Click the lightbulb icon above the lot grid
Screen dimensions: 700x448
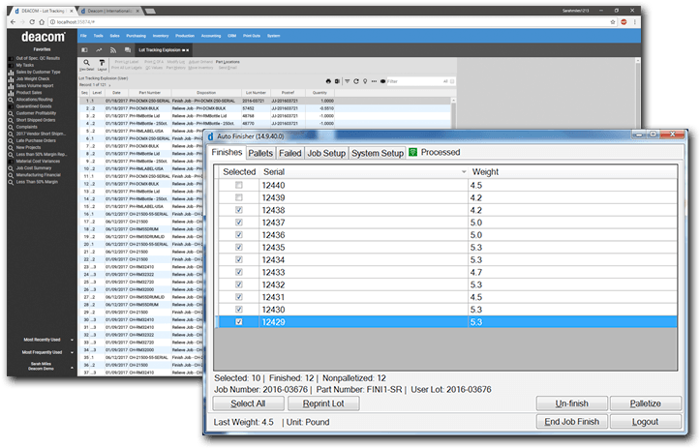[365, 81]
